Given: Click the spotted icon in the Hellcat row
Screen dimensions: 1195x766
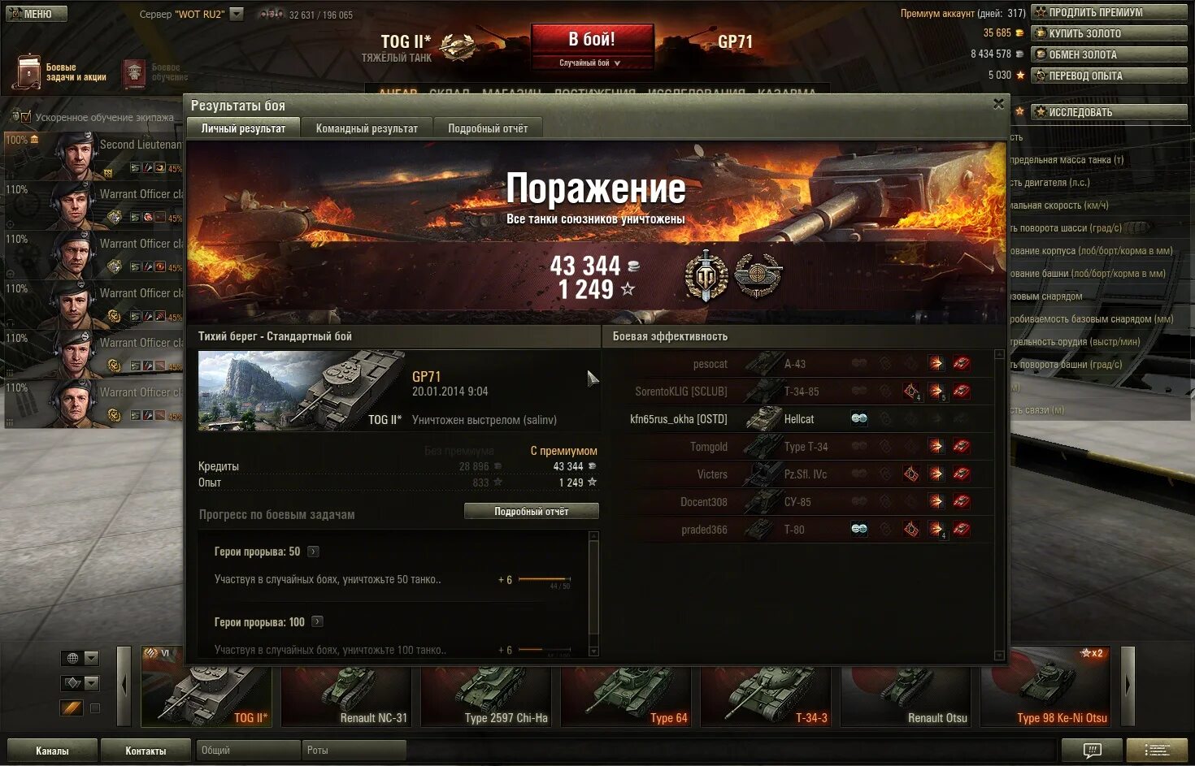Looking at the screenshot, I should pos(859,419).
